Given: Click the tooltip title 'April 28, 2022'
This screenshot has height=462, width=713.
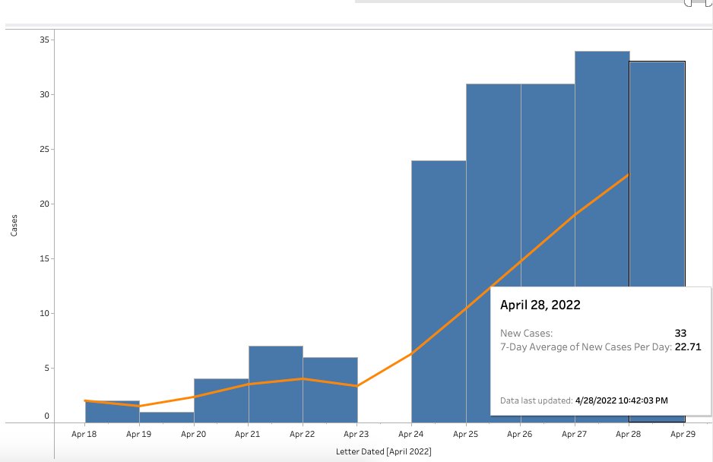Looking at the screenshot, I should coord(540,305).
